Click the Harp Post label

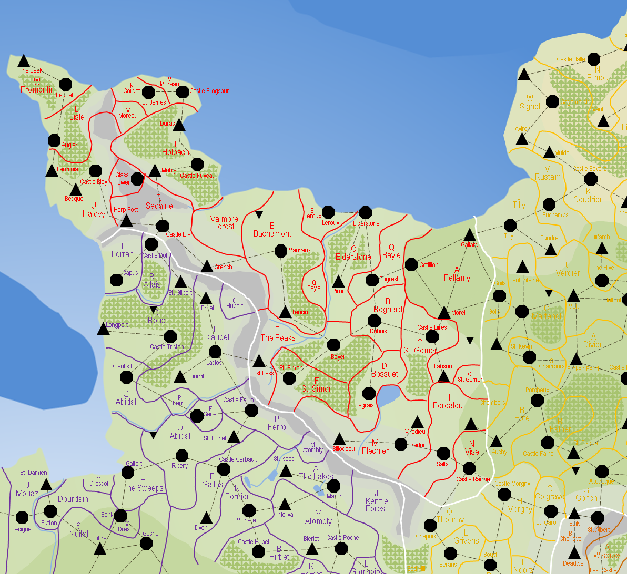tap(125, 210)
